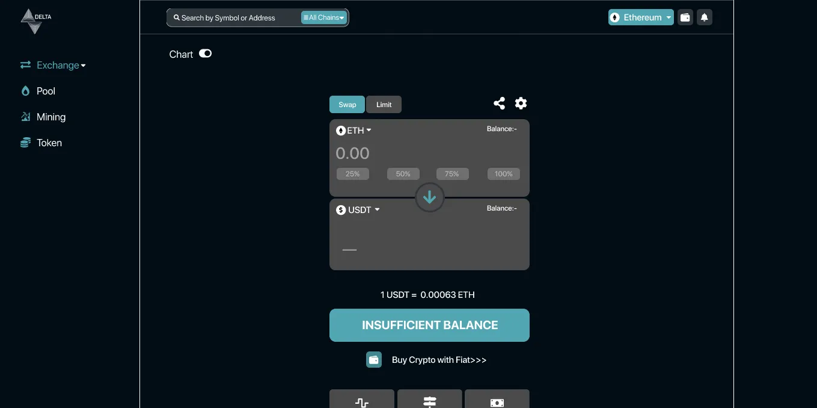This screenshot has height=408, width=817.
Task: Click the ETH Balance label
Action: 502,129
